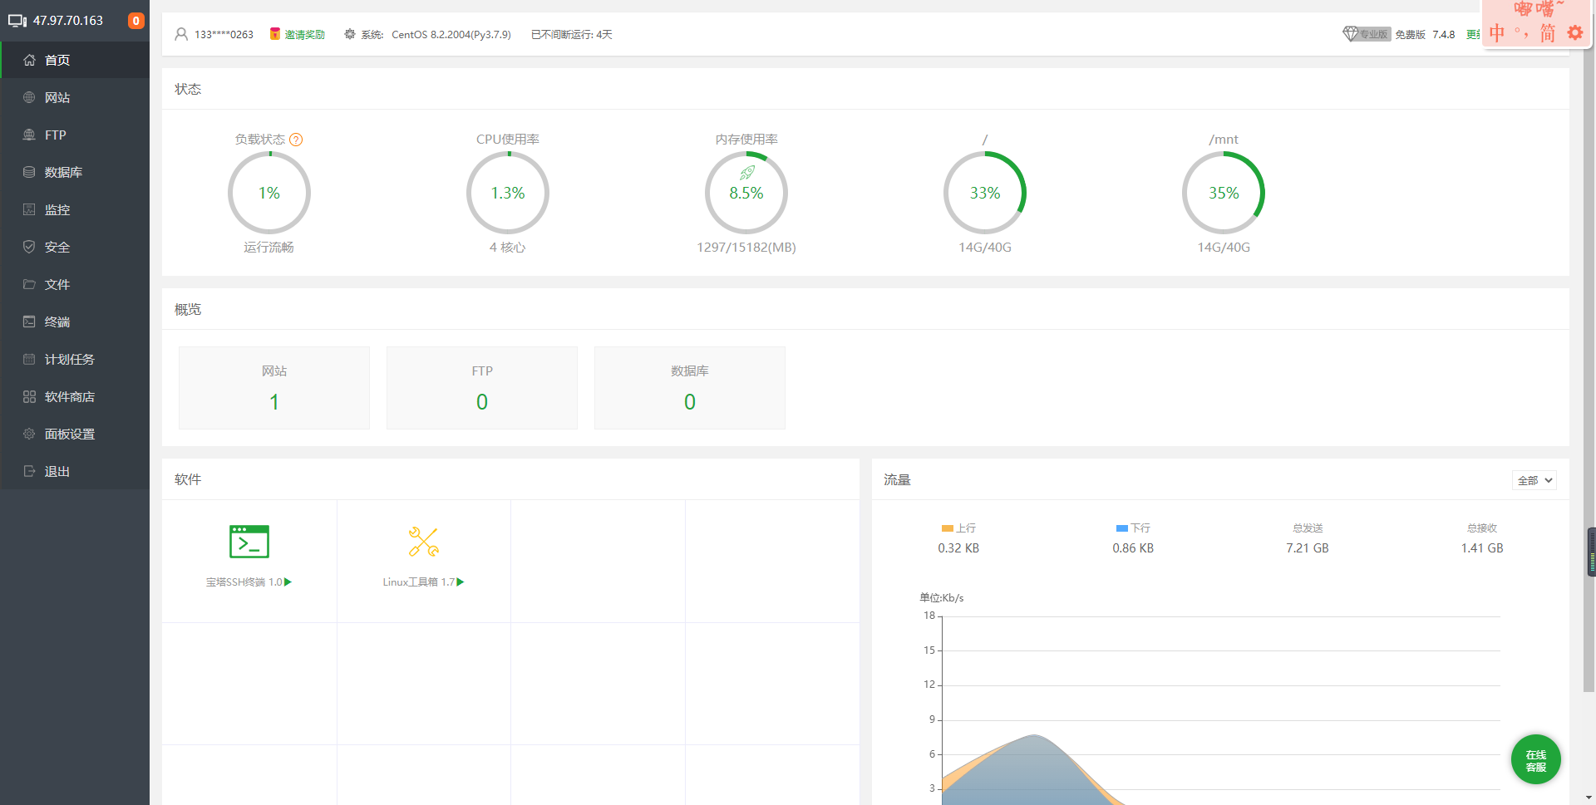The width and height of the screenshot is (1596, 805).
Task: Click the 总接收 1.41 GB value
Action: click(x=1482, y=548)
